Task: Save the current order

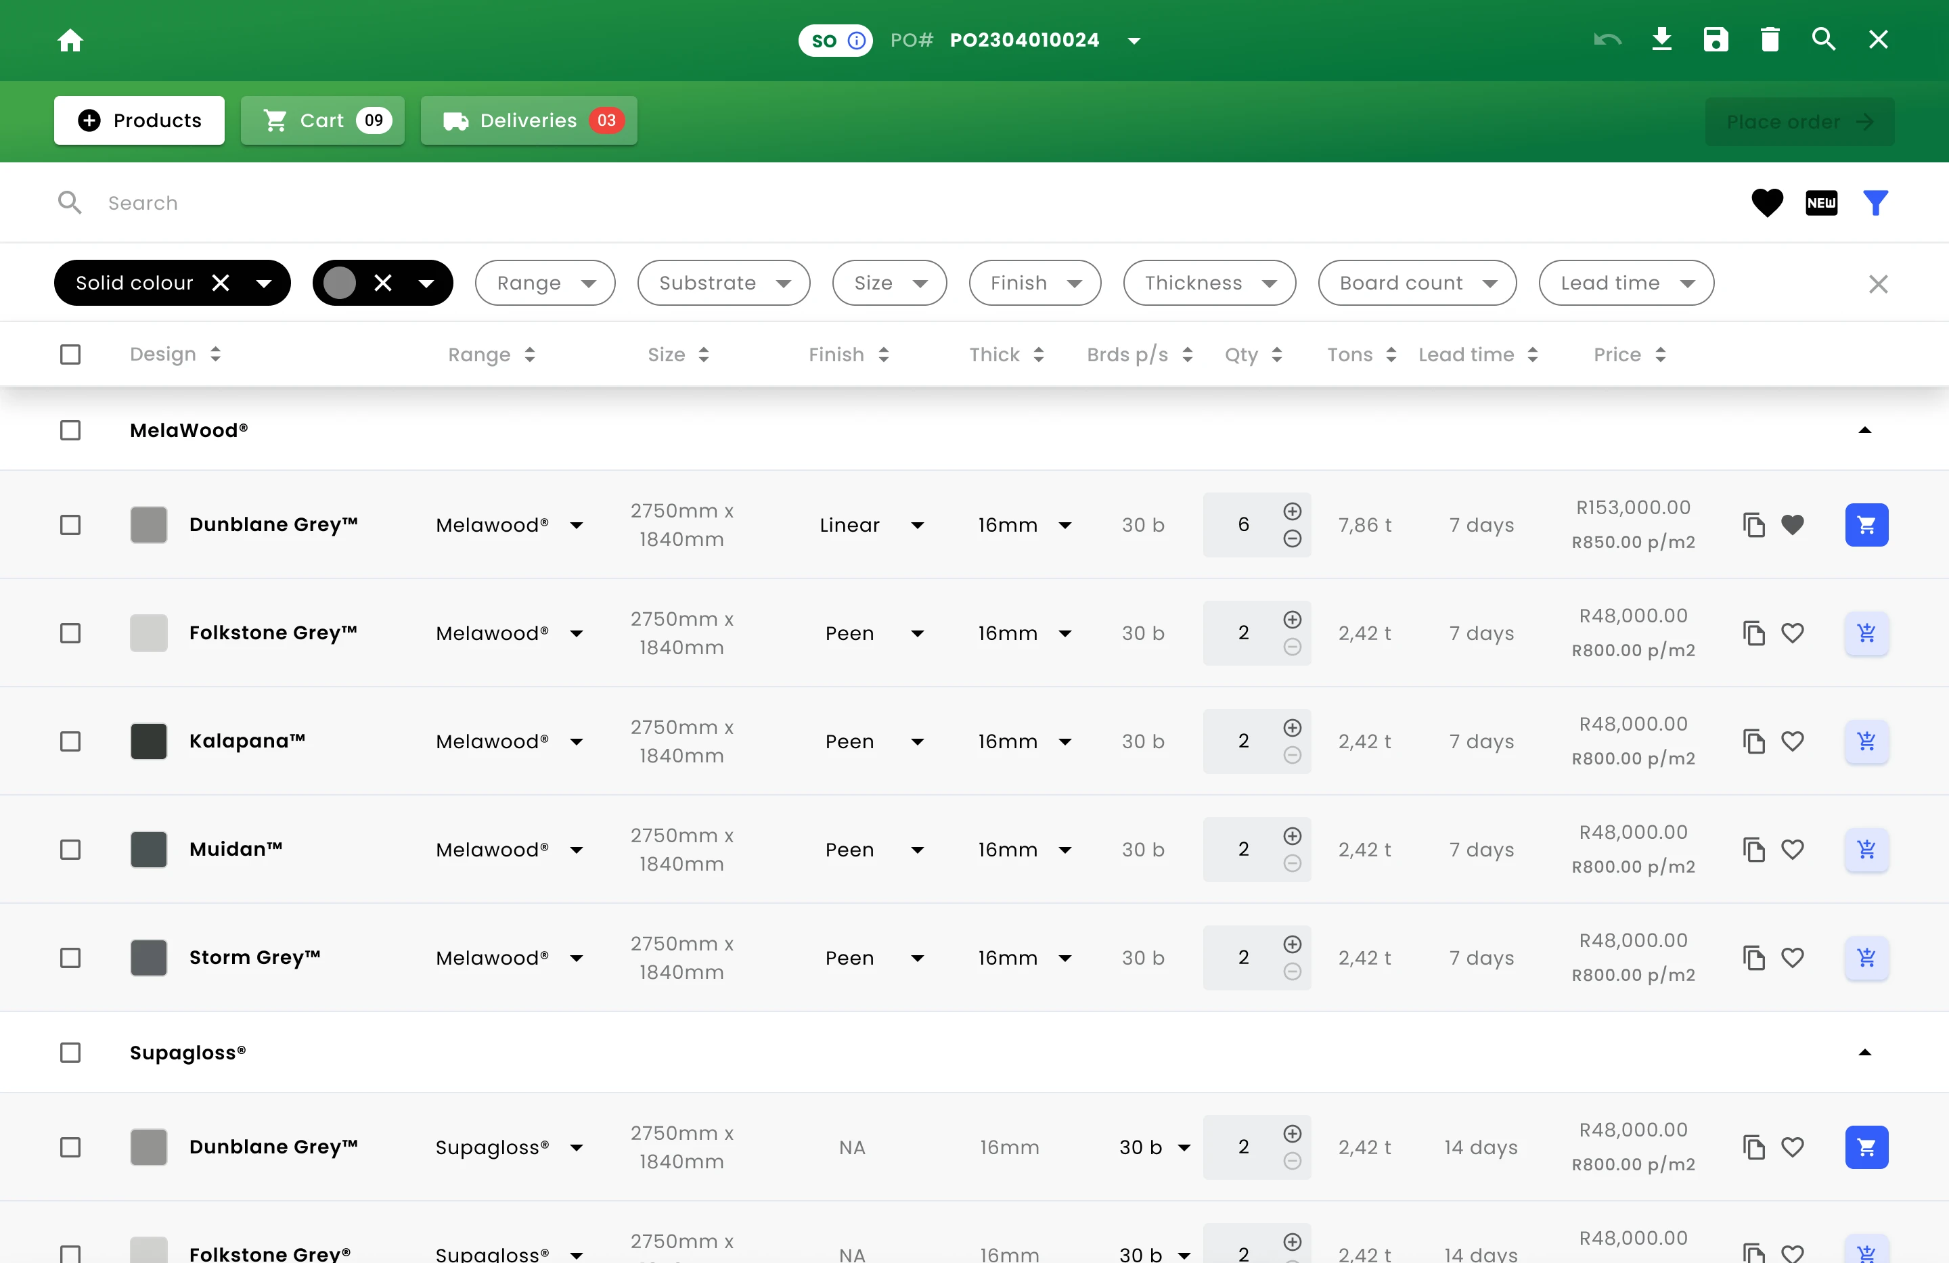Action: pos(1716,39)
